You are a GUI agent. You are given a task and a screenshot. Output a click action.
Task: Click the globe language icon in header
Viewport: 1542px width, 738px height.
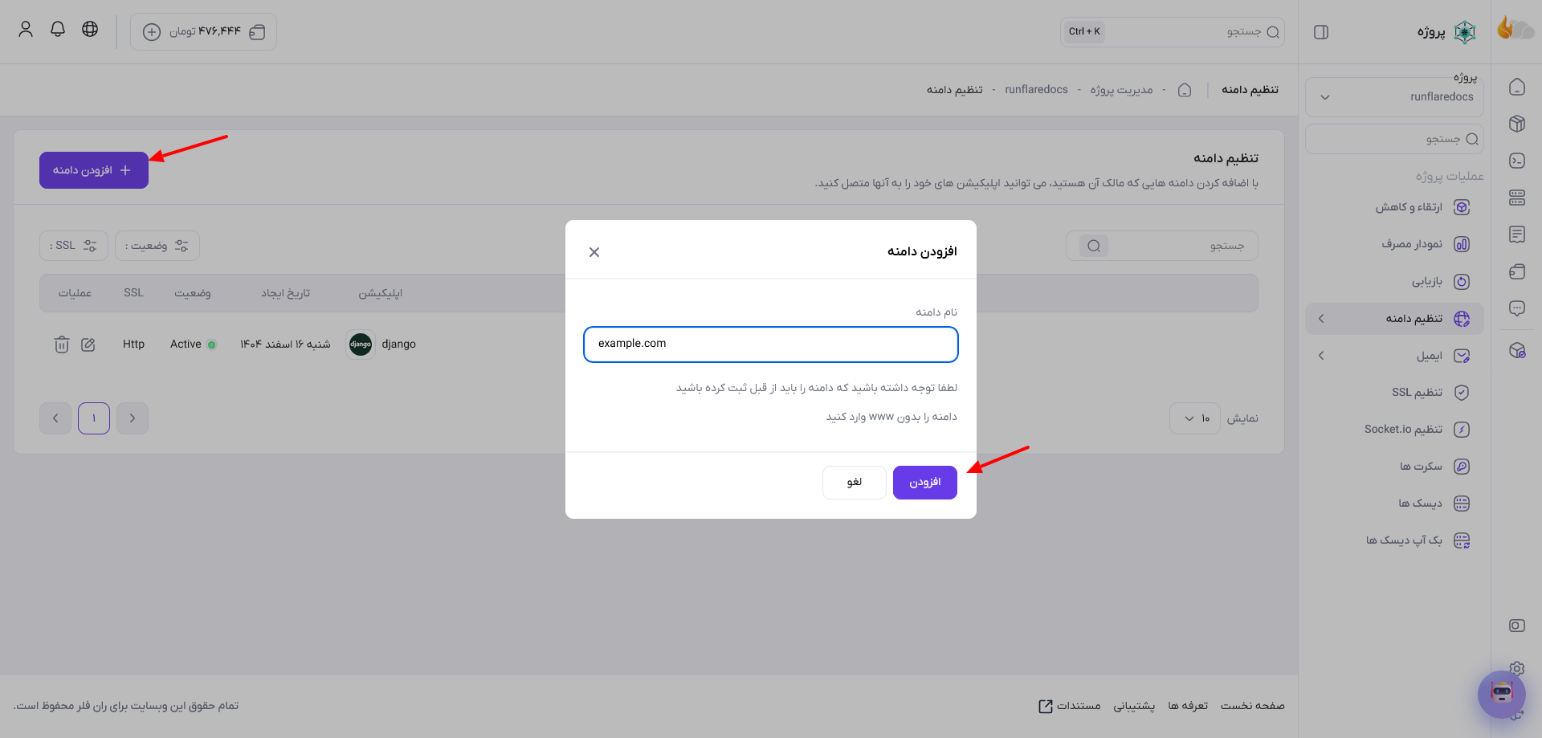pyautogui.click(x=90, y=30)
